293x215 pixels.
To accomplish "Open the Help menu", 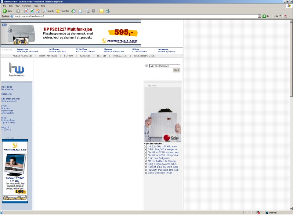I will point(43,6).
